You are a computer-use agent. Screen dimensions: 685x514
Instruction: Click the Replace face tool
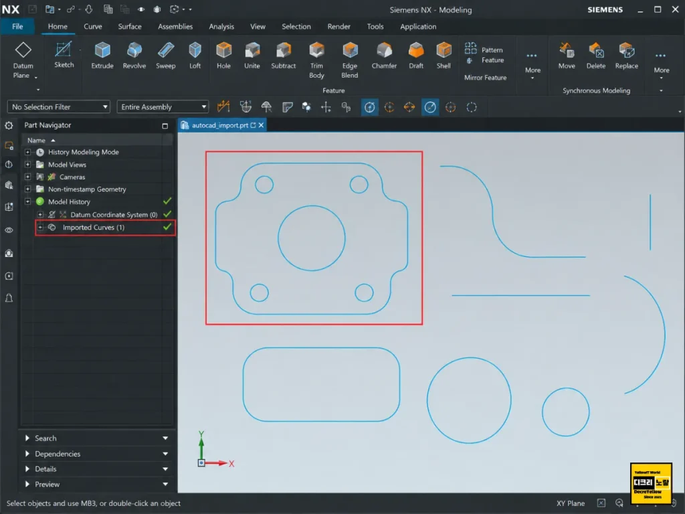pos(626,56)
